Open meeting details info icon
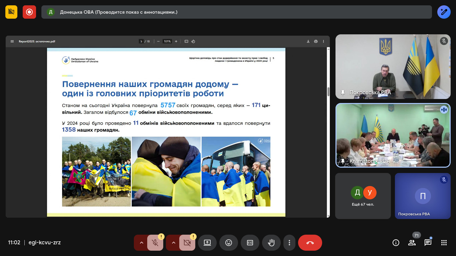The width and height of the screenshot is (456, 256). click(x=396, y=243)
